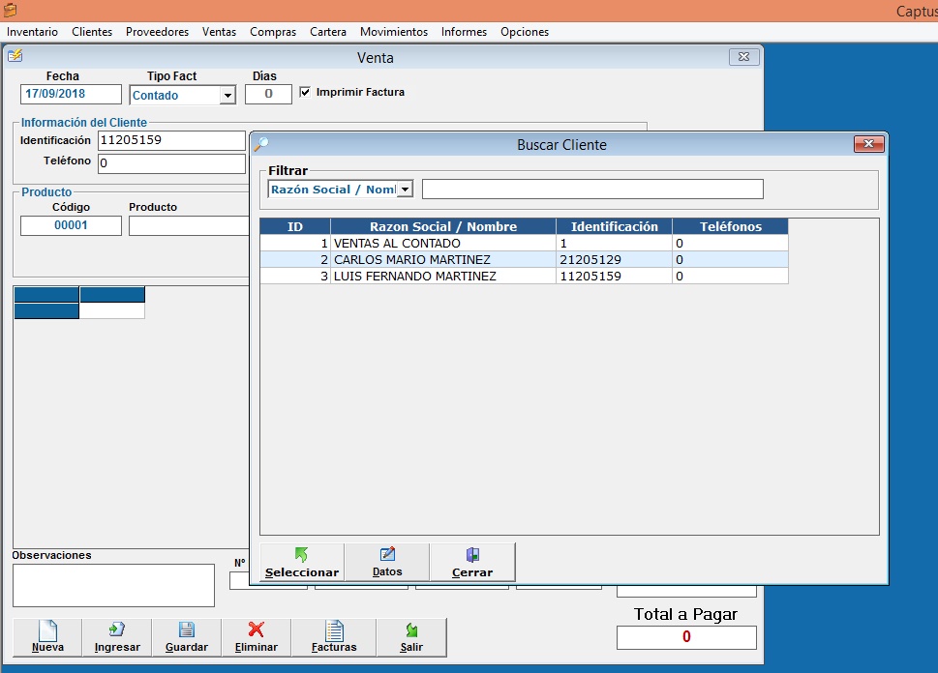Open the Razón Social filter dropdown

(x=406, y=190)
